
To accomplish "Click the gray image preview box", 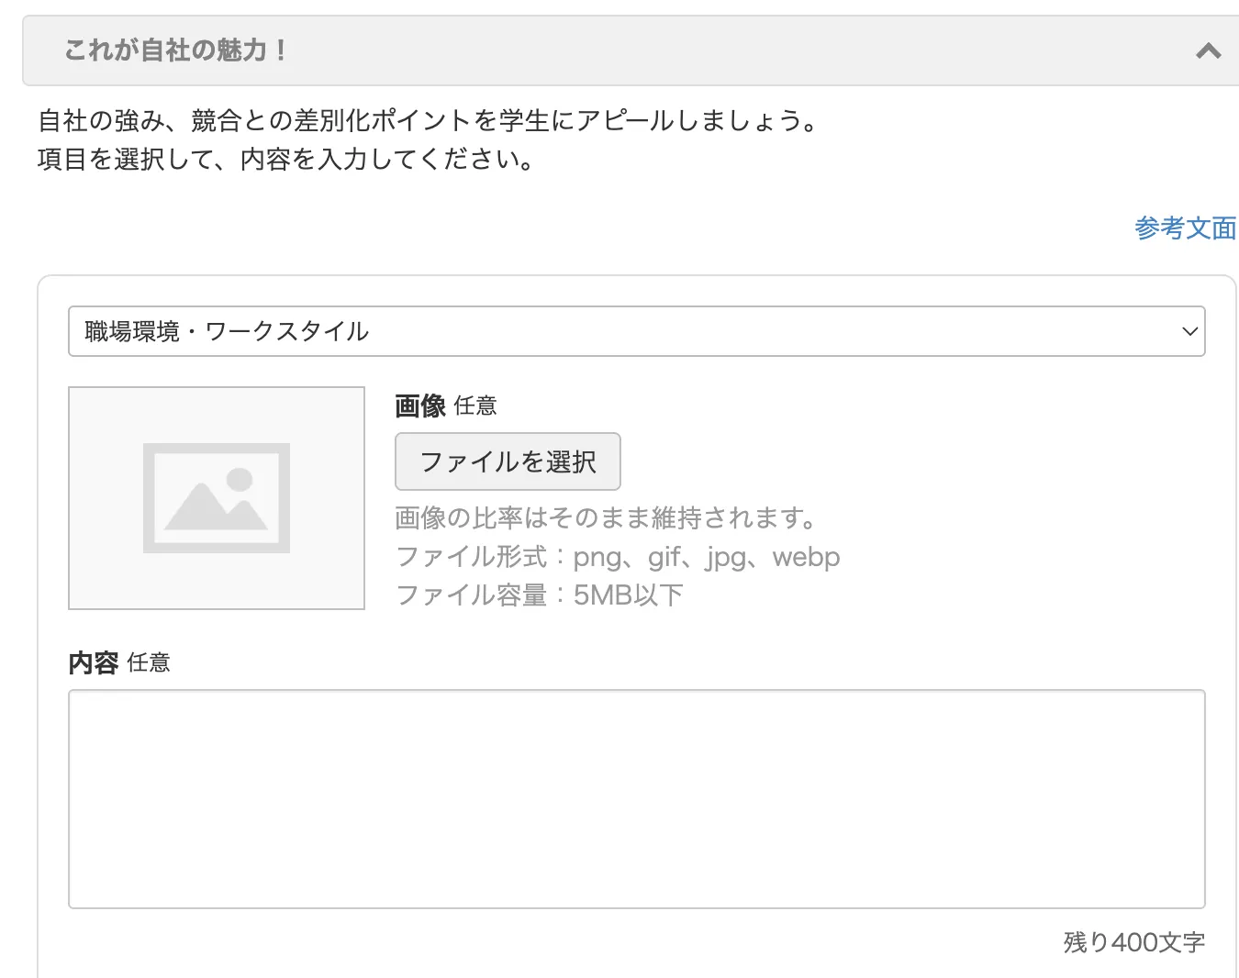I will point(217,498).
